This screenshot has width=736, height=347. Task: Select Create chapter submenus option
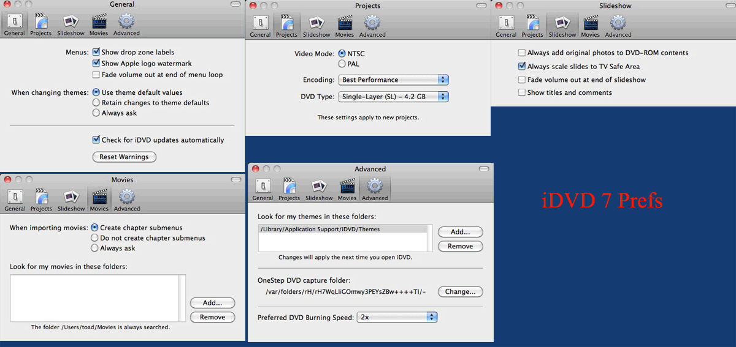click(95, 228)
